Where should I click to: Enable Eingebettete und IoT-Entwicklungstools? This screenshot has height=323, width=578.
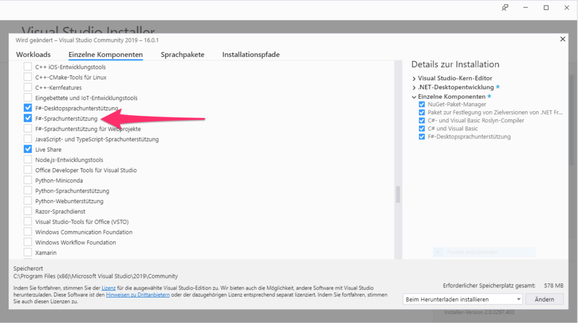click(x=28, y=98)
